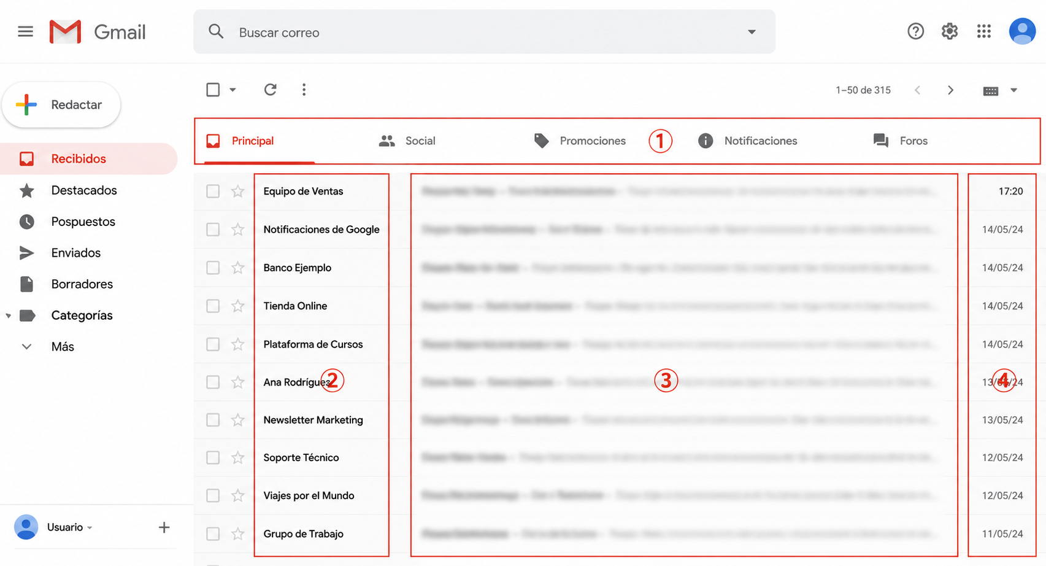Expand the Categorías triangle
Image resolution: width=1046 pixels, height=566 pixels.
(9, 316)
